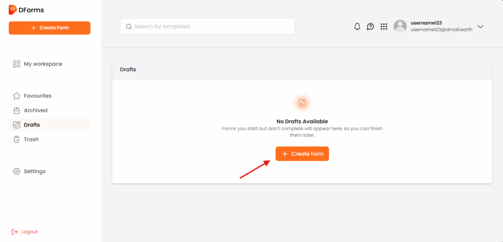Screen dimensions: 503x242
Task: Click the user profile avatar
Action: [400, 26]
